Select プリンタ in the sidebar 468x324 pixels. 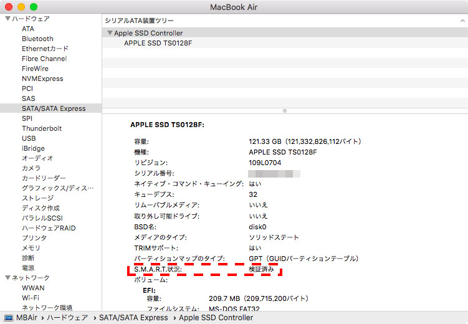click(x=34, y=238)
